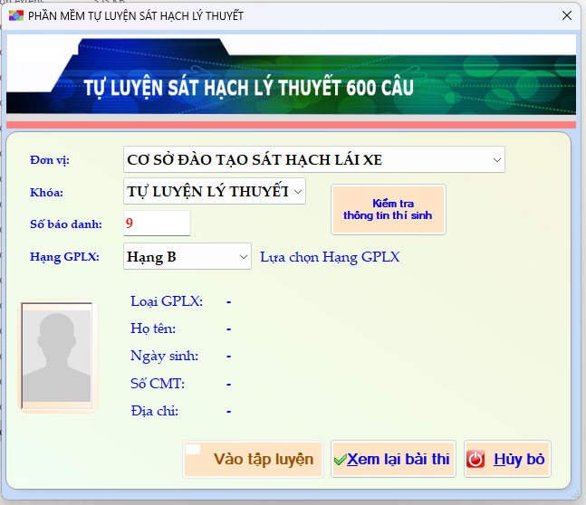Click the Đơn vị label
586x505 pixels.
click(49, 160)
